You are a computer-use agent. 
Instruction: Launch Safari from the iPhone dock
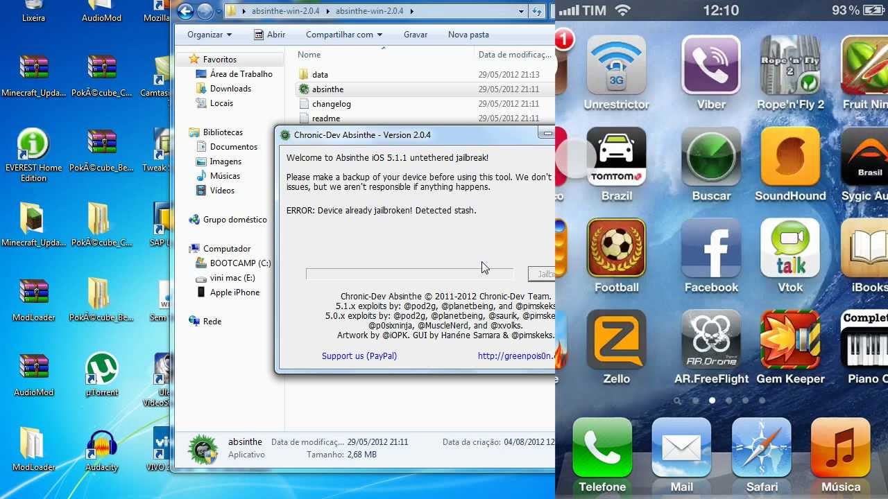(x=761, y=448)
